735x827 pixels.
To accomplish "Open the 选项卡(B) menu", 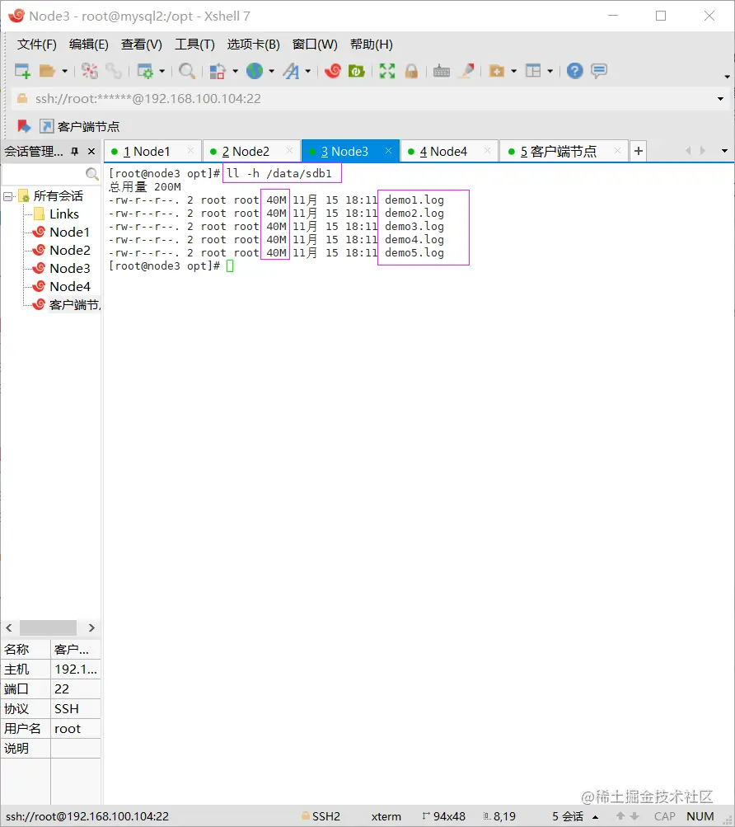I will click(x=253, y=45).
